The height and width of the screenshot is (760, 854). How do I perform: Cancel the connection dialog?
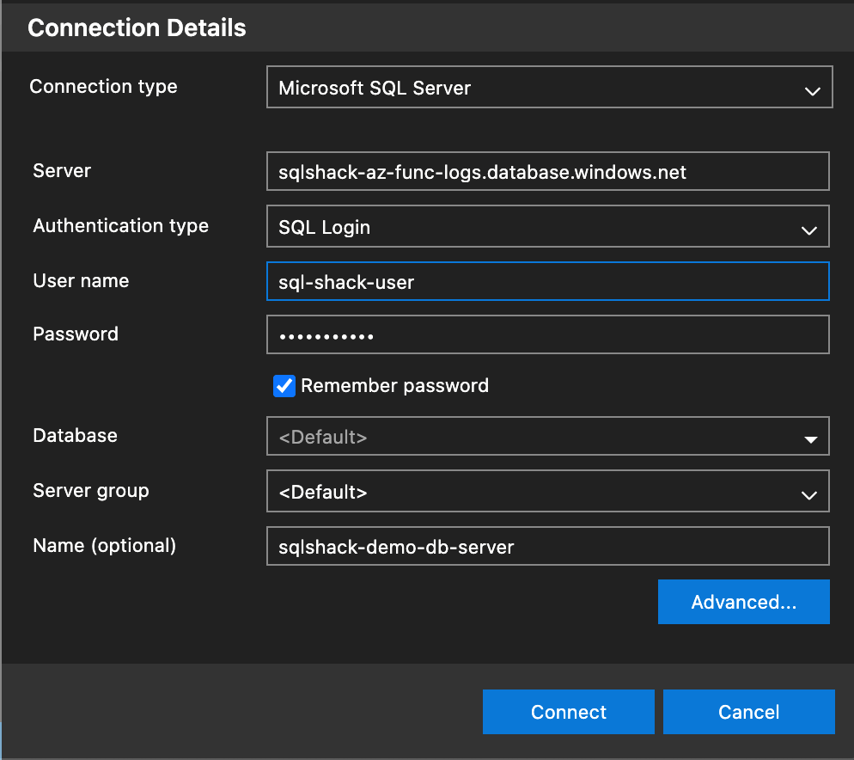(x=748, y=712)
